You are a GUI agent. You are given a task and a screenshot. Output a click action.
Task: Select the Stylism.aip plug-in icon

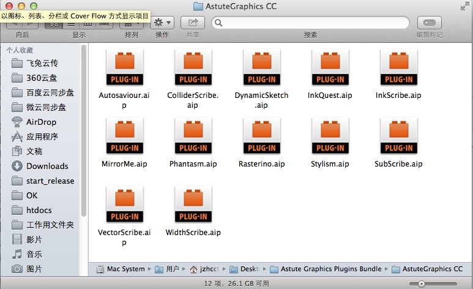point(330,135)
